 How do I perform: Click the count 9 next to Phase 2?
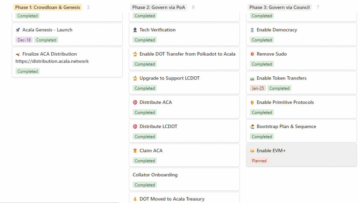coord(193,7)
